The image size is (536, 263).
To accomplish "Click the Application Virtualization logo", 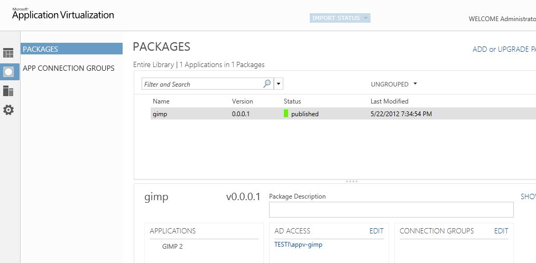I will coord(63,14).
